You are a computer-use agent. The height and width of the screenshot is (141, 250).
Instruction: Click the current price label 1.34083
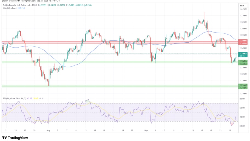(243, 54)
